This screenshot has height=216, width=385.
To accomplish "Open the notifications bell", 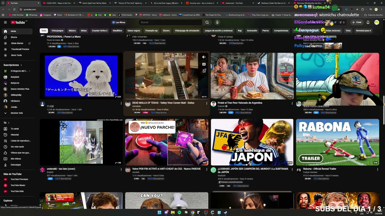I will point(368,22).
